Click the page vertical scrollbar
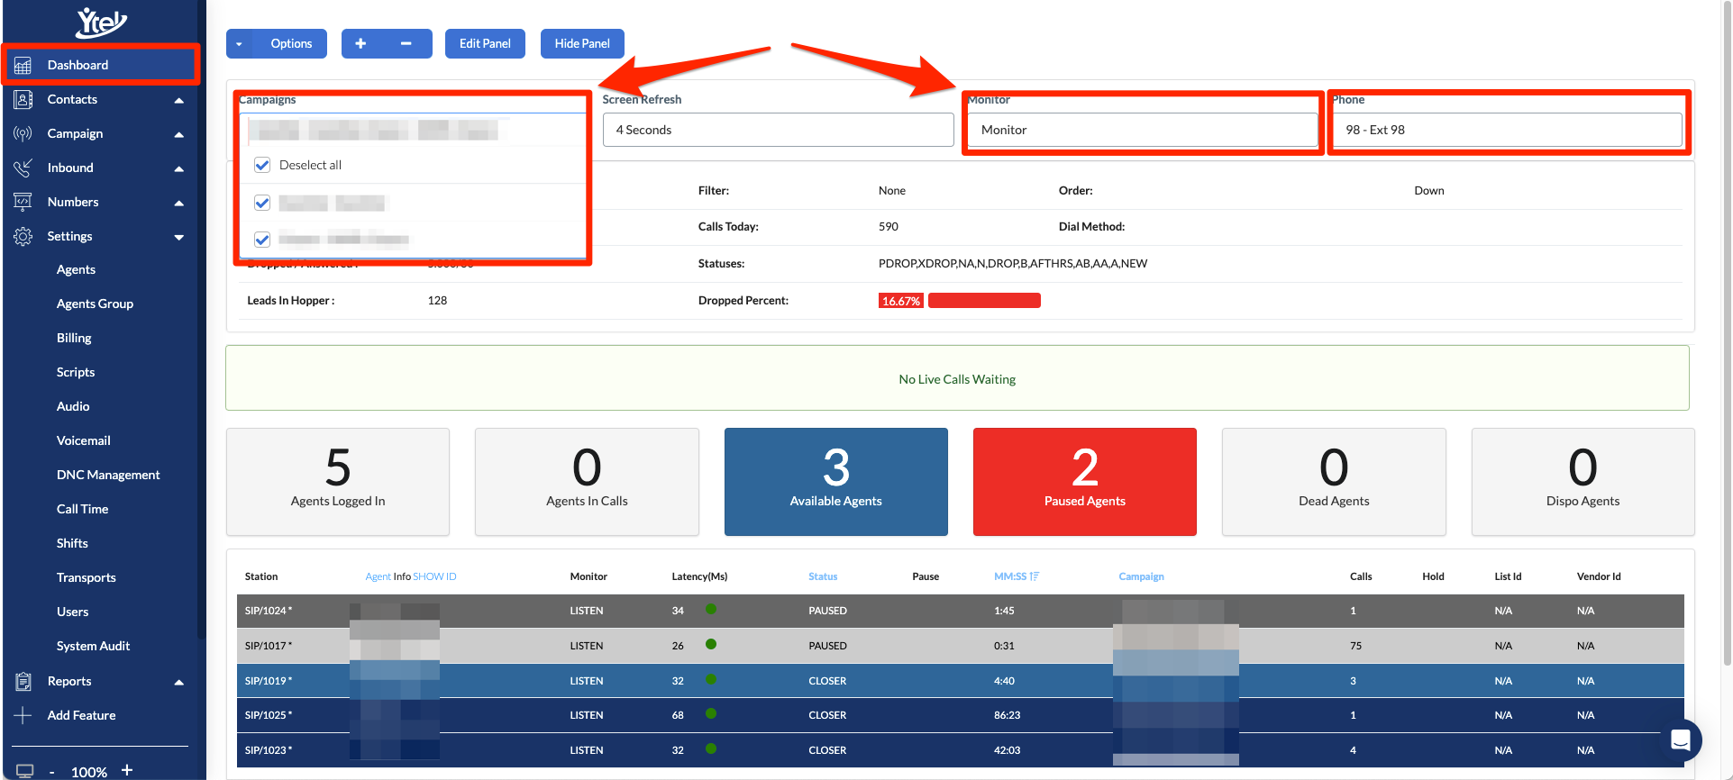This screenshot has width=1733, height=780. tap(1727, 333)
